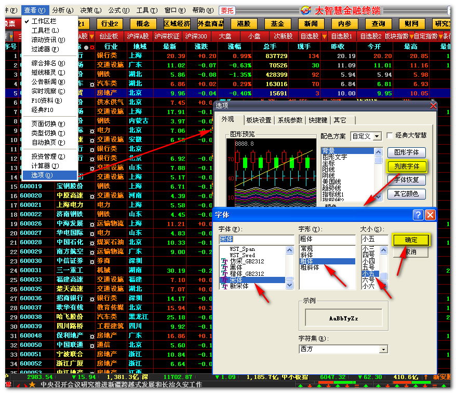The width and height of the screenshot is (456, 393).
Task: Click the 财网 toolbar button
Action: (x=412, y=24)
